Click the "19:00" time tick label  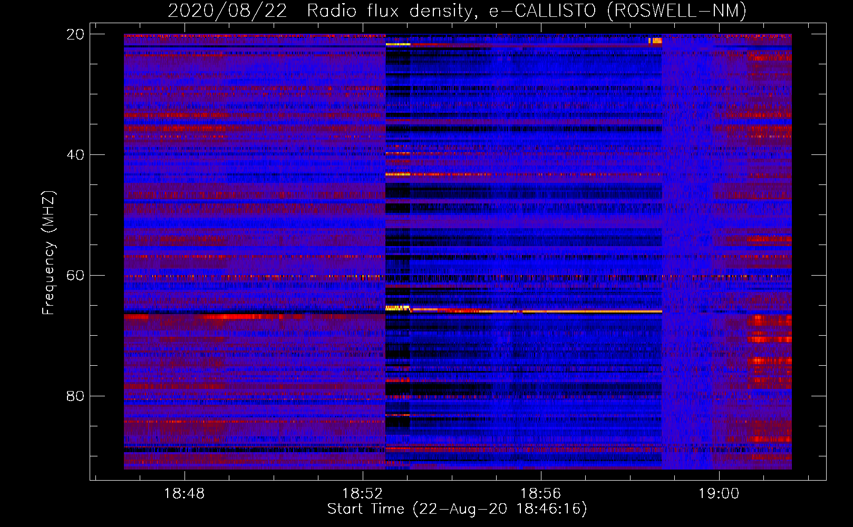[719, 494]
